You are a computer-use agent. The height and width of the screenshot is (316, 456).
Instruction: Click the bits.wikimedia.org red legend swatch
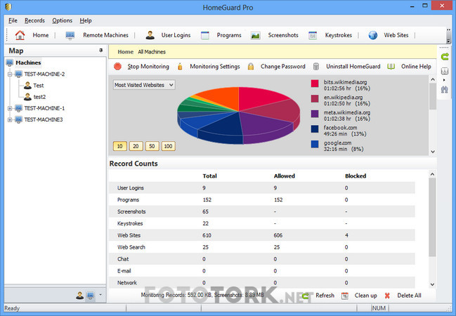click(315, 84)
